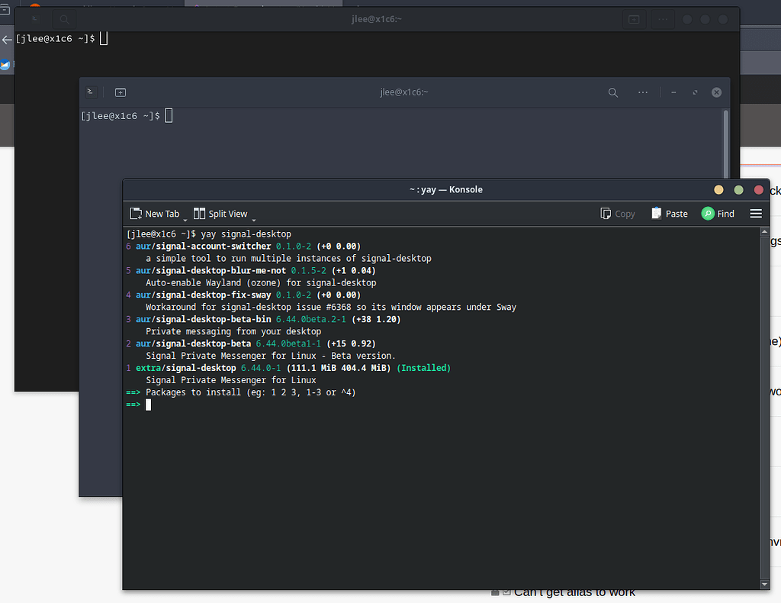781x603 pixels.
Task: Open the three-dot overflow menu in middle terminal
Action: (644, 92)
